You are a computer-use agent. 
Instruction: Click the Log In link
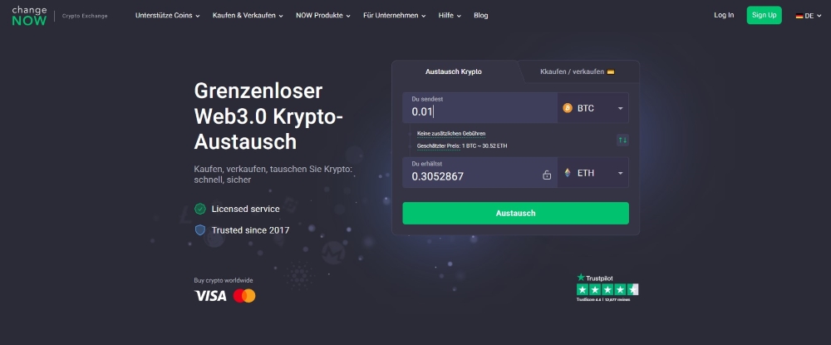(x=724, y=15)
